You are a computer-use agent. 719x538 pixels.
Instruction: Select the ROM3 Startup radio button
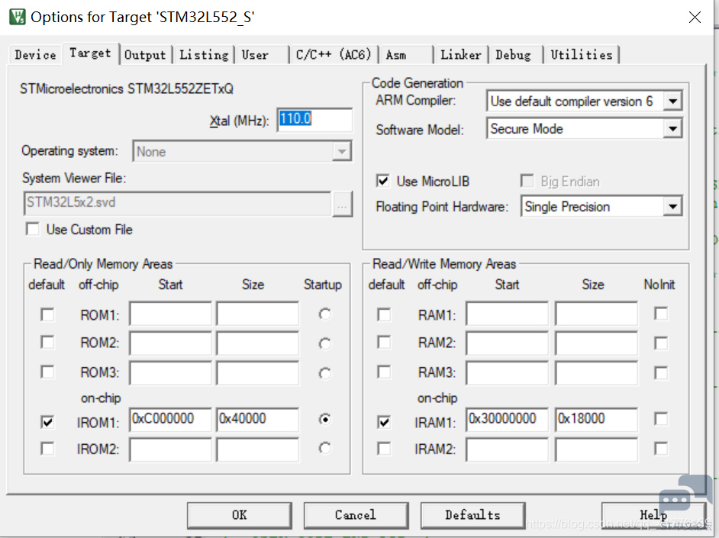325,373
